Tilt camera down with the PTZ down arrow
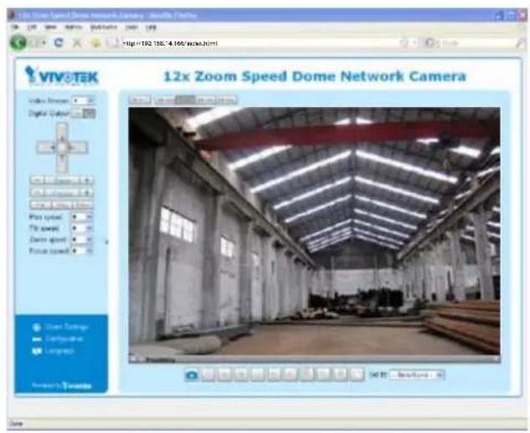Image resolution: width=530 pixels, height=433 pixels. tap(62, 164)
